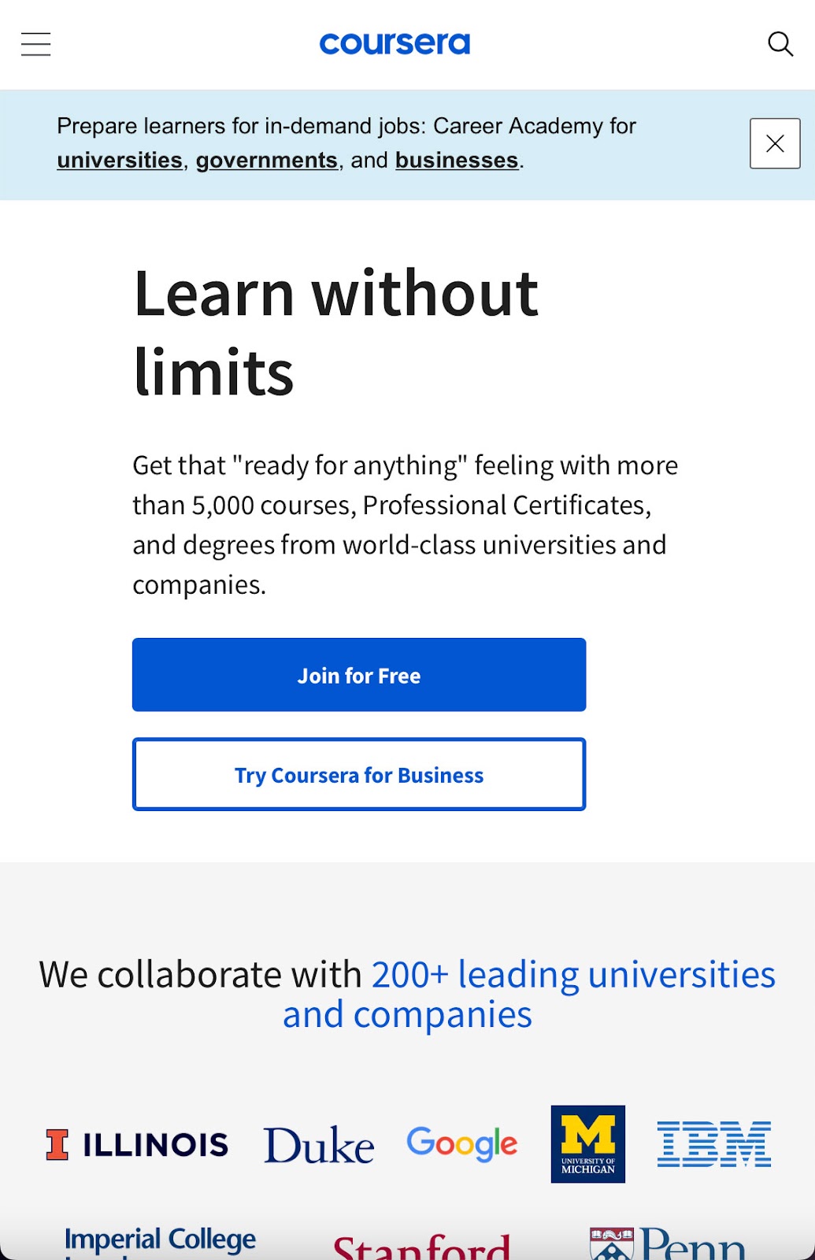Open the governments link in banner

pos(267,160)
